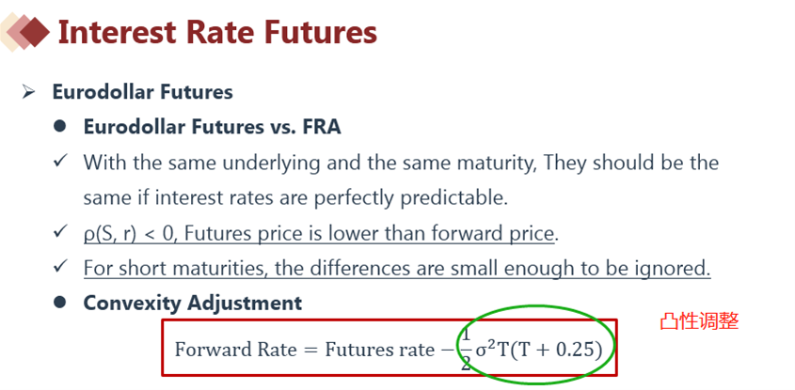
Task: Click the checkmark before 'ρ(S, r) < 0'
Action: tap(61, 233)
